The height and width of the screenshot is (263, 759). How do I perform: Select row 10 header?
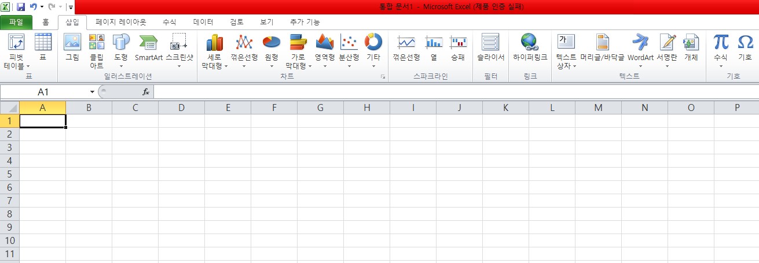point(9,240)
